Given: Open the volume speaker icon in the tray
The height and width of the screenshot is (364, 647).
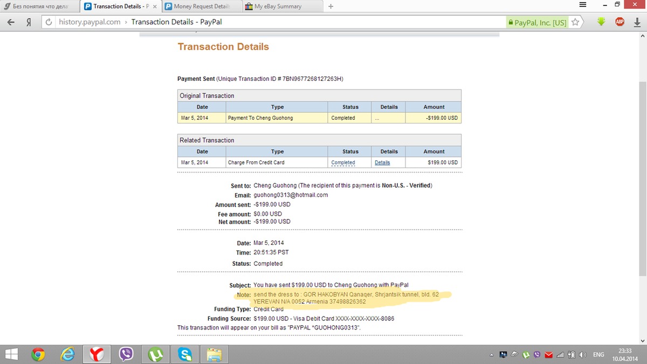Looking at the screenshot, I should pyautogui.click(x=582, y=355).
